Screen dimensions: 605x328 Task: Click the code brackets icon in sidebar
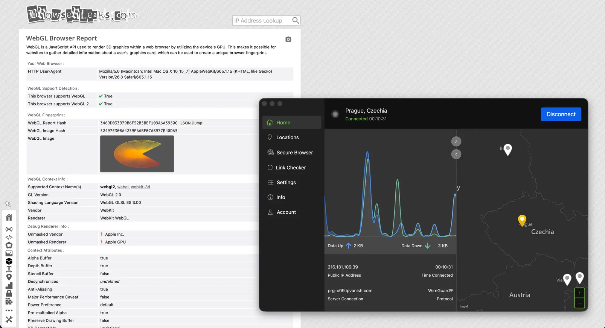click(9, 237)
